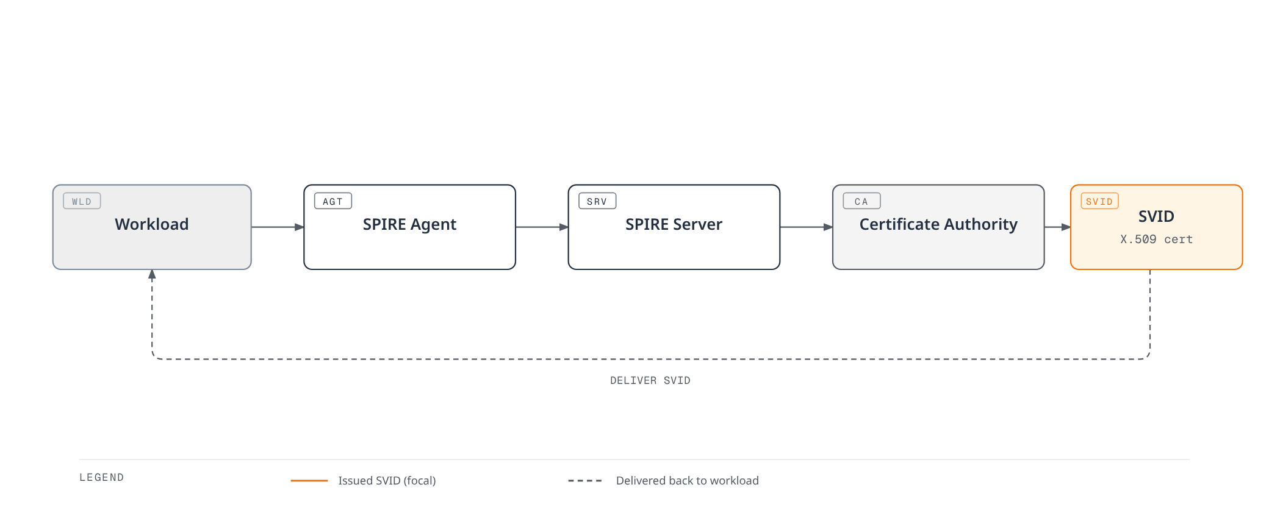Viewport: 1269px width, 529px height.
Task: Select the SPIRE Server node
Action: [674, 227]
